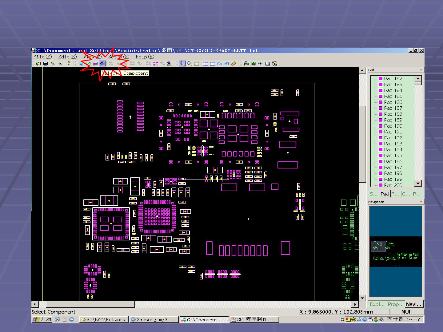Click the Save disk icon
This screenshot has width=443, height=332.
tap(46, 64)
